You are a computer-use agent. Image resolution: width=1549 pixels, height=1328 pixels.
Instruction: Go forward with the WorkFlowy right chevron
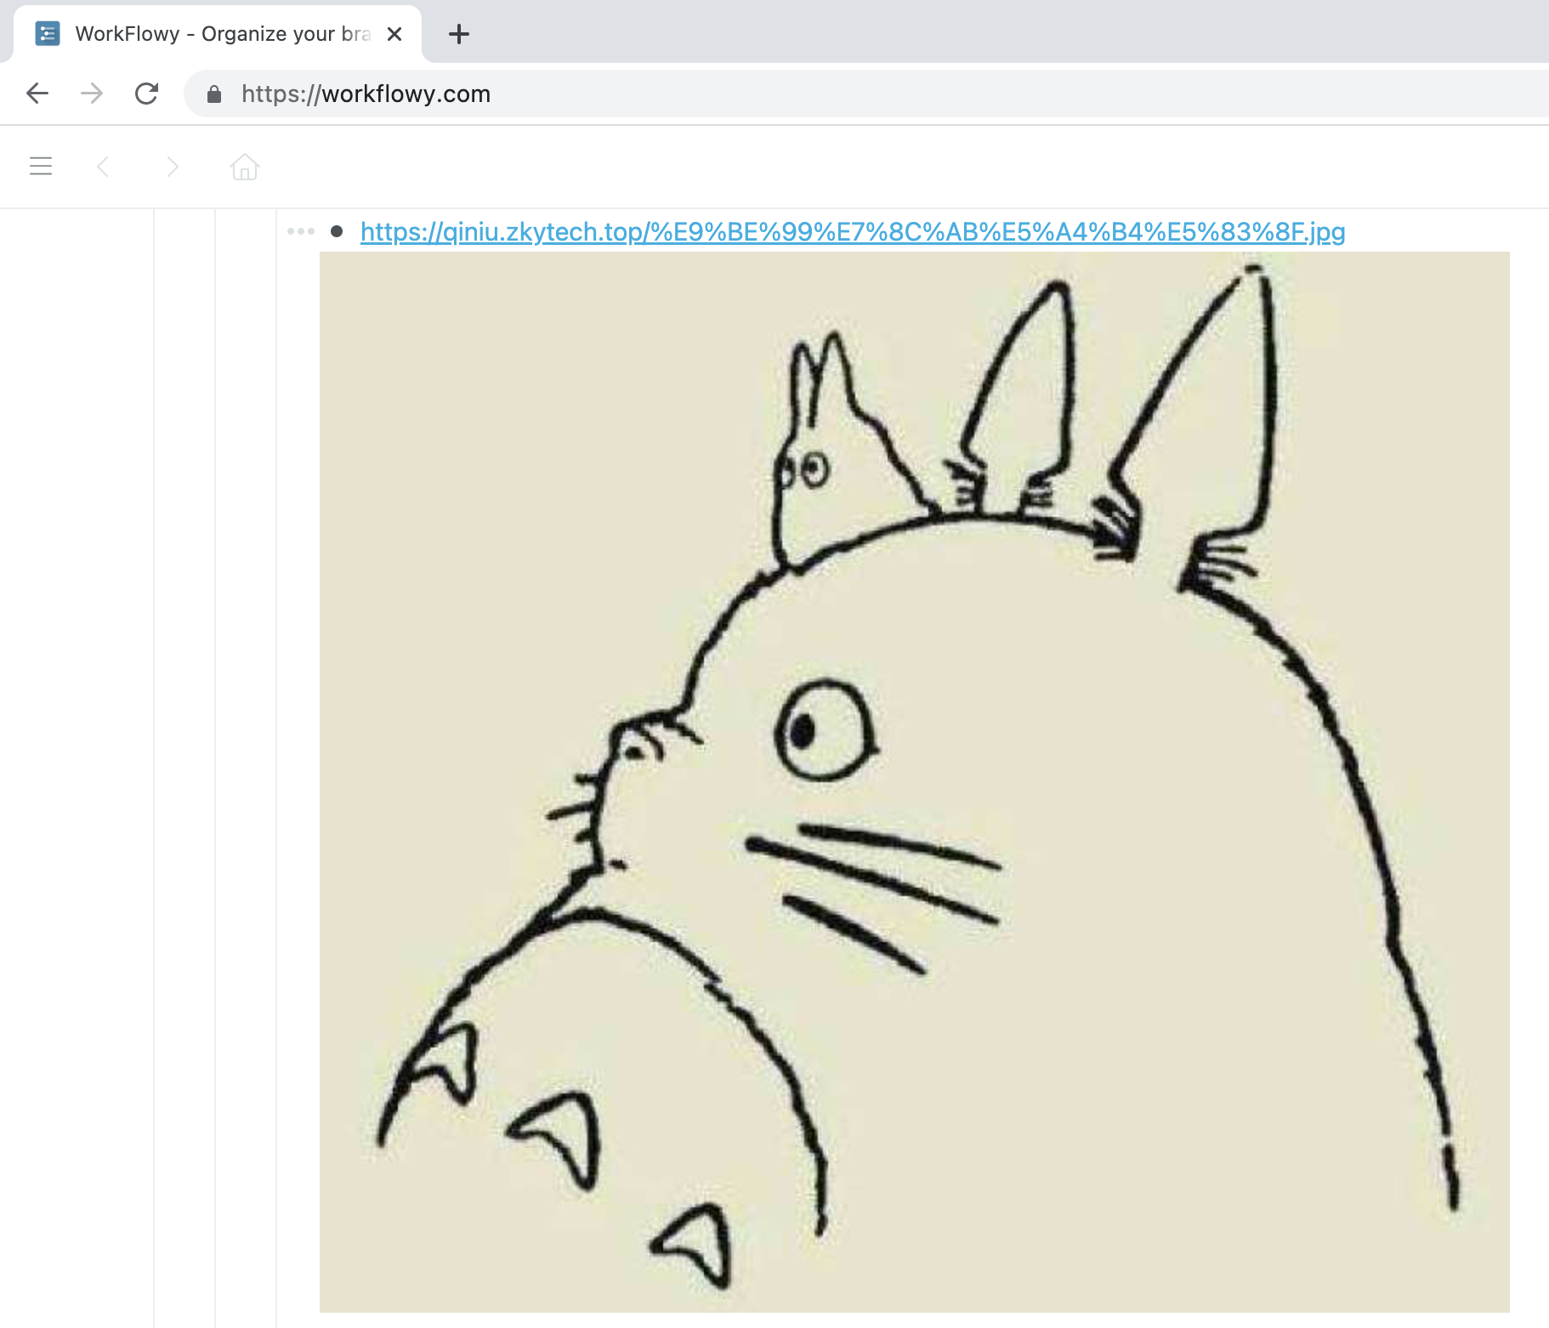pos(173,167)
